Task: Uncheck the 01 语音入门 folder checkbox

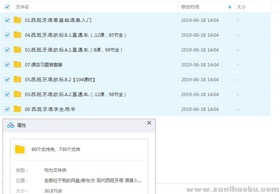Action: [7, 20]
